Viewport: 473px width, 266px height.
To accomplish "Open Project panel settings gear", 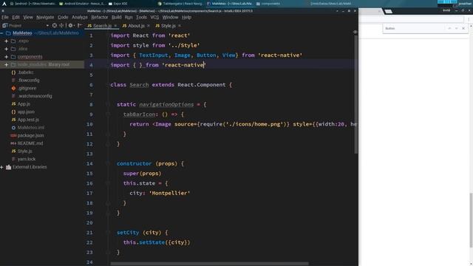I will (71, 26).
